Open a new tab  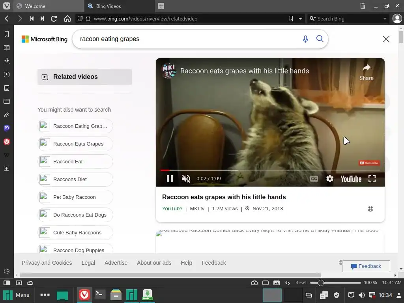(x=161, y=6)
